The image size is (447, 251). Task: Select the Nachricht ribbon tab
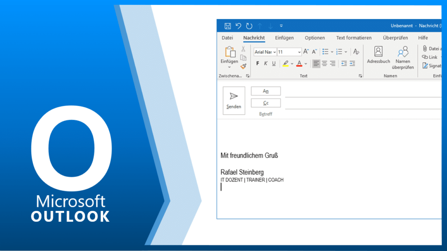(254, 38)
